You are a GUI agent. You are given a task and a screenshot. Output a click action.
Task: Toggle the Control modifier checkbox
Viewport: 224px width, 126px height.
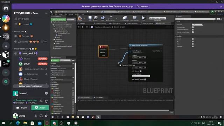pos(193,39)
